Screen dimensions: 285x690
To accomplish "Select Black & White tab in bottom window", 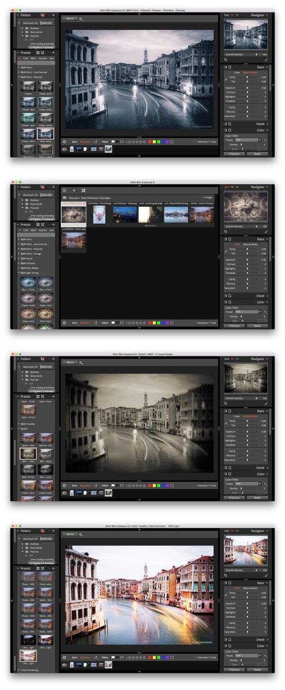I will tap(250, 588).
